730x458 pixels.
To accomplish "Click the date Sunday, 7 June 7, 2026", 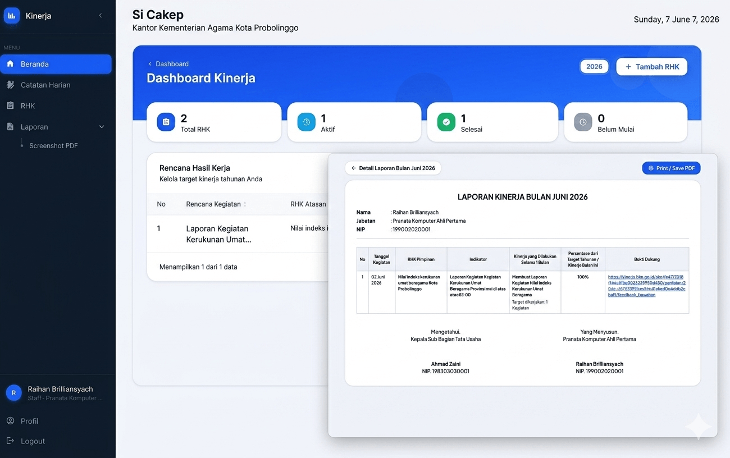I will (x=677, y=19).
